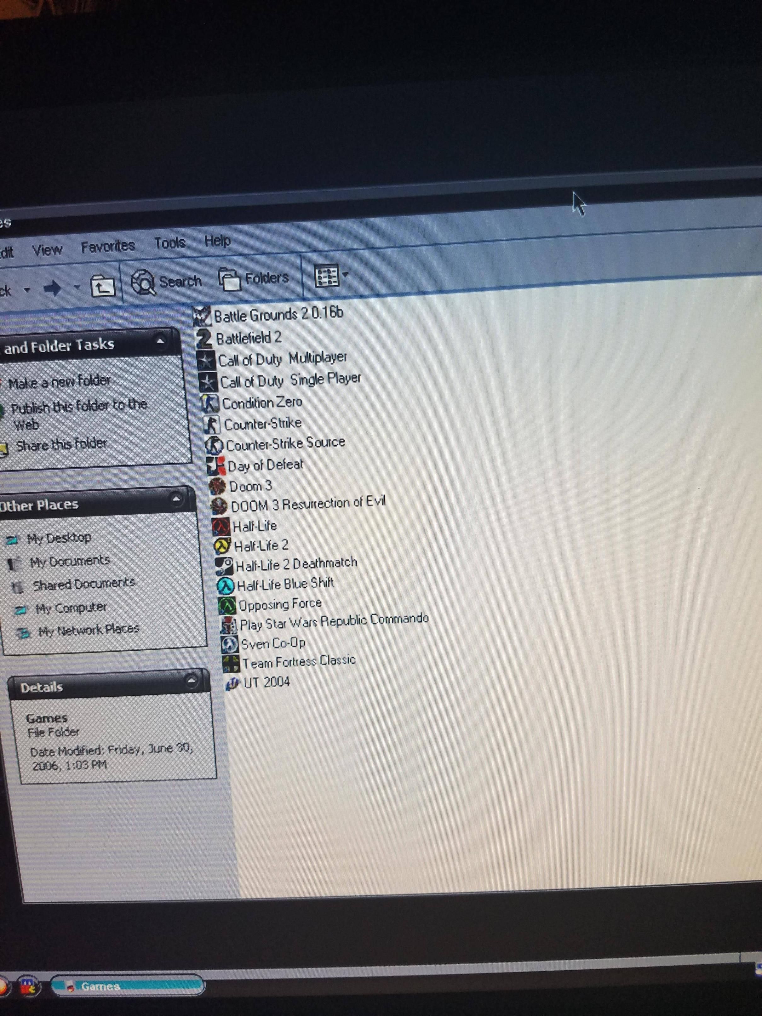The image size is (762, 1016).
Task: Click the Team Fortress Classic name label
Action: point(299,662)
